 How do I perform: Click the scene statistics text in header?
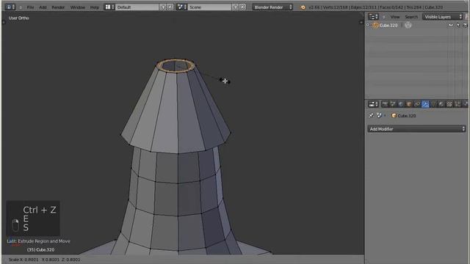pyautogui.click(x=375, y=7)
